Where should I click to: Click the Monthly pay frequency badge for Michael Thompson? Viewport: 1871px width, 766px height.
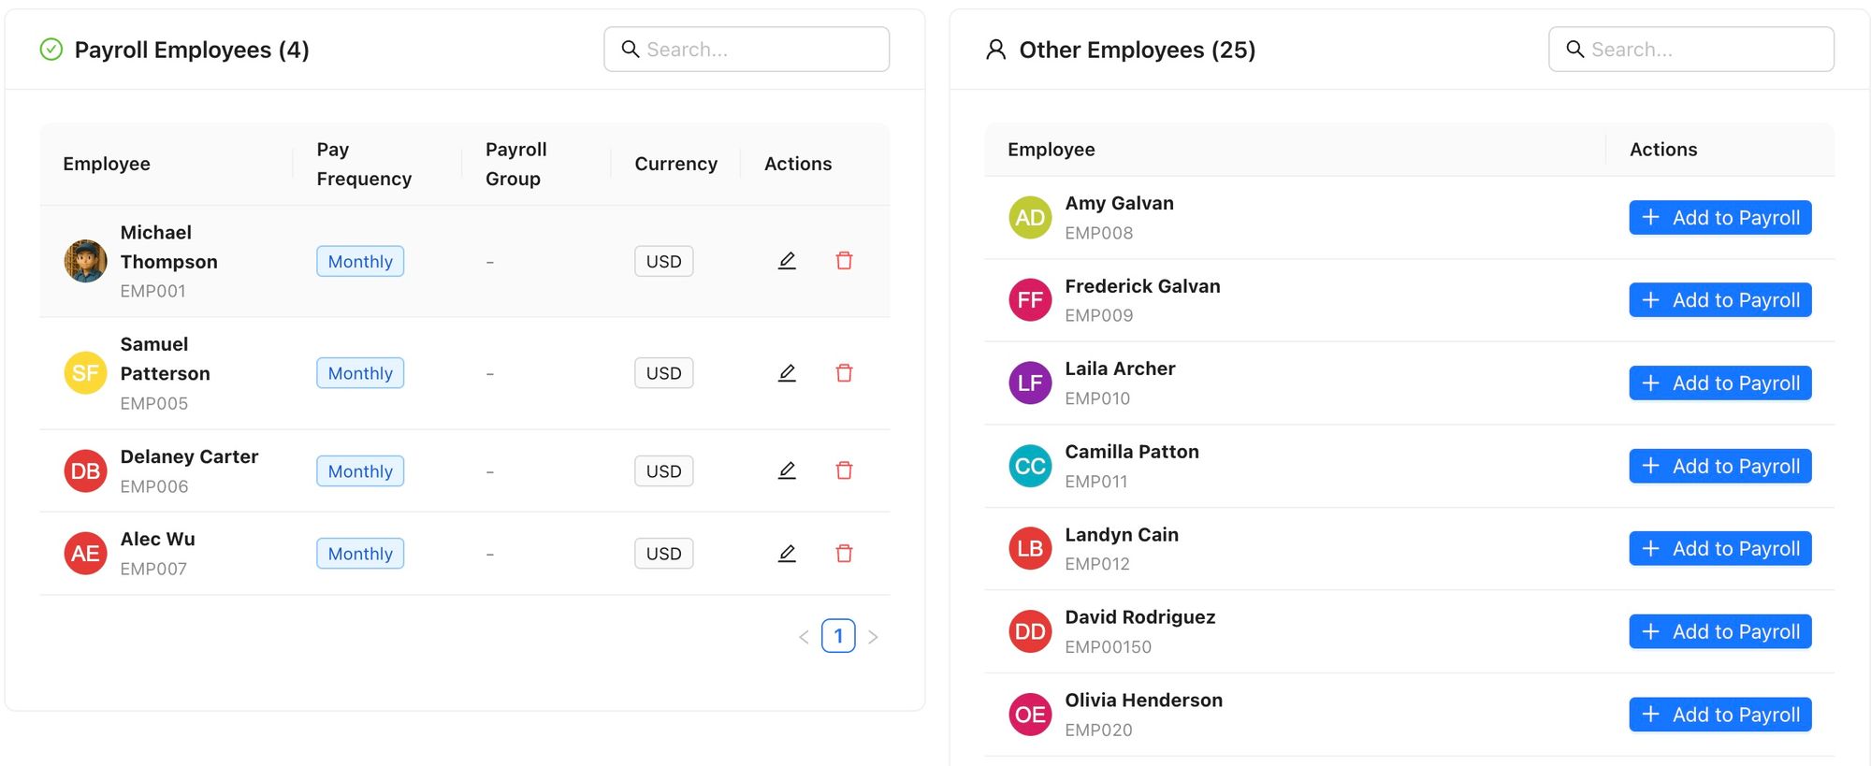(359, 261)
